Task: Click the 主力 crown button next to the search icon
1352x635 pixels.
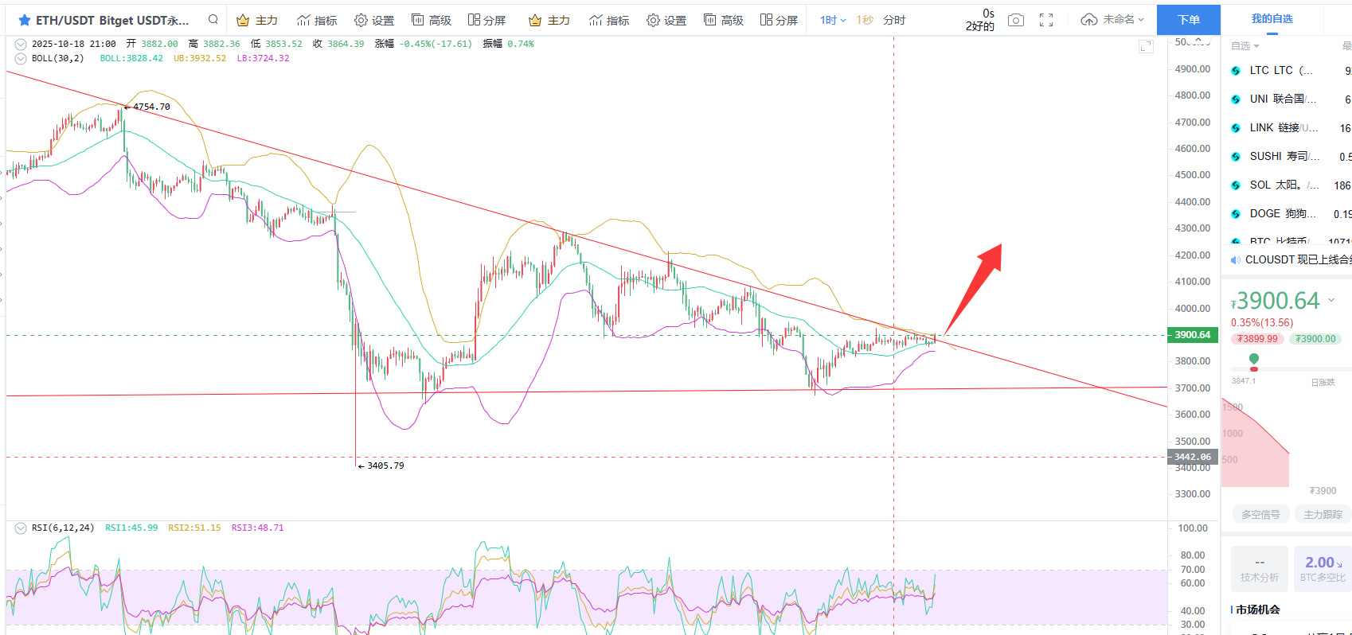Action: [x=257, y=20]
